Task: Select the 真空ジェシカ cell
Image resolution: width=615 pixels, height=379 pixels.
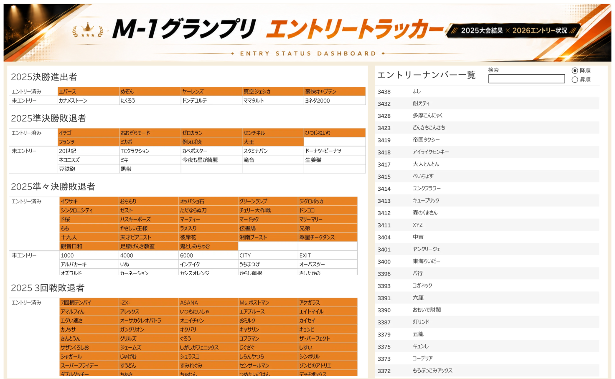Action: (273, 91)
